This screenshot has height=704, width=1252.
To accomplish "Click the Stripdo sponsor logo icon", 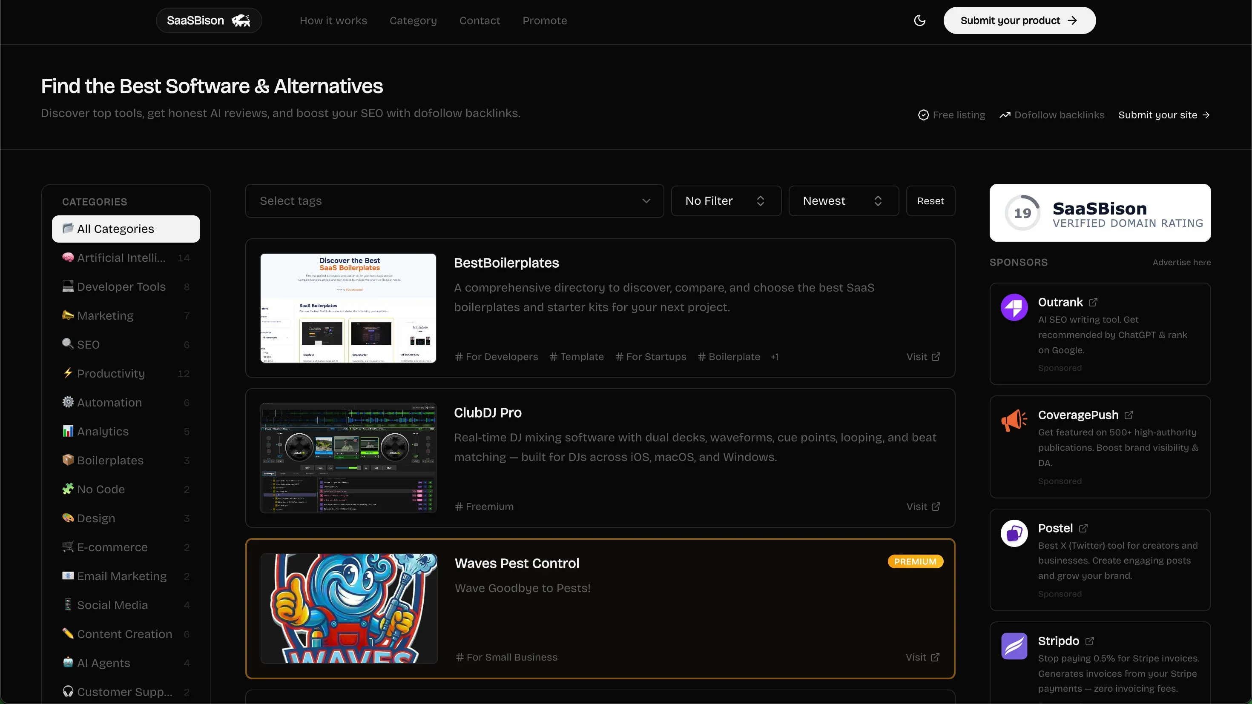I will click(1014, 646).
